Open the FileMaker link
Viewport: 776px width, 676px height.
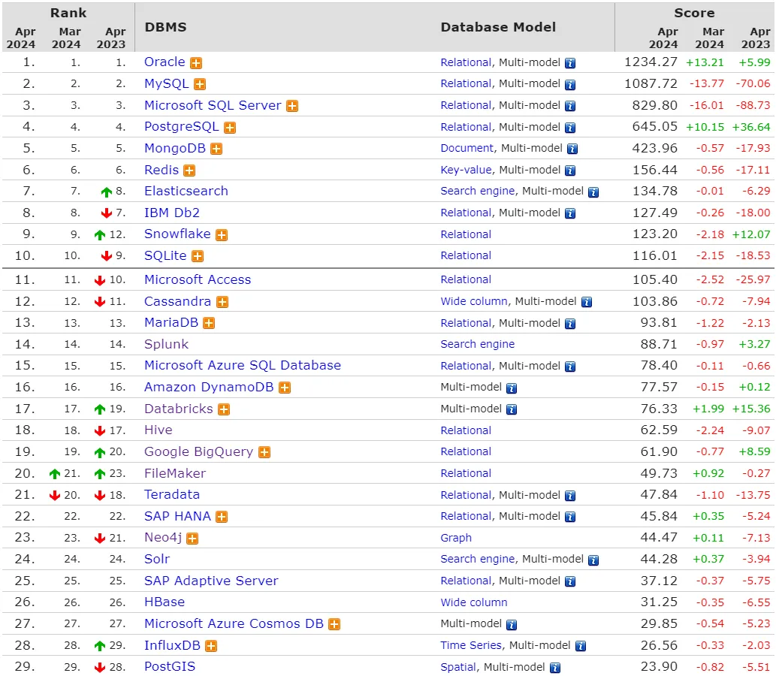(x=175, y=474)
